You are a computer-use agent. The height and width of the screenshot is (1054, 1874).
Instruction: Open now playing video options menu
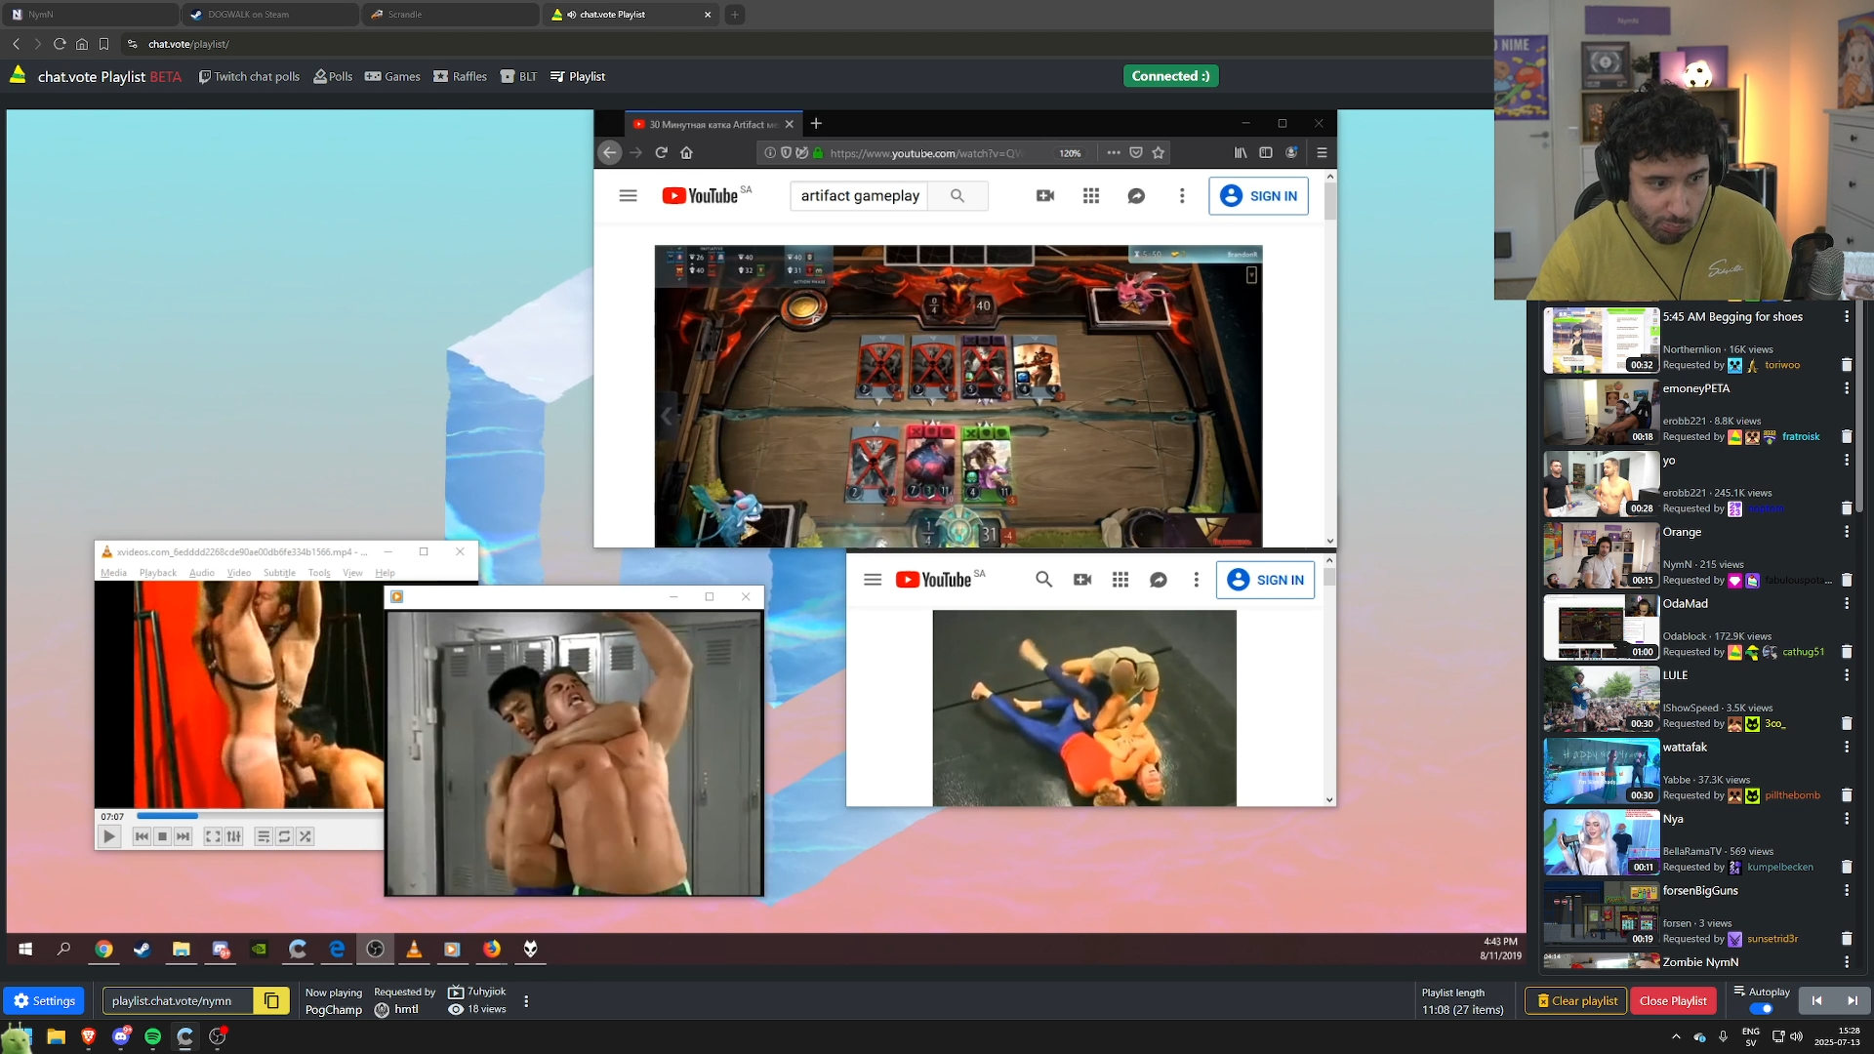point(526,1001)
